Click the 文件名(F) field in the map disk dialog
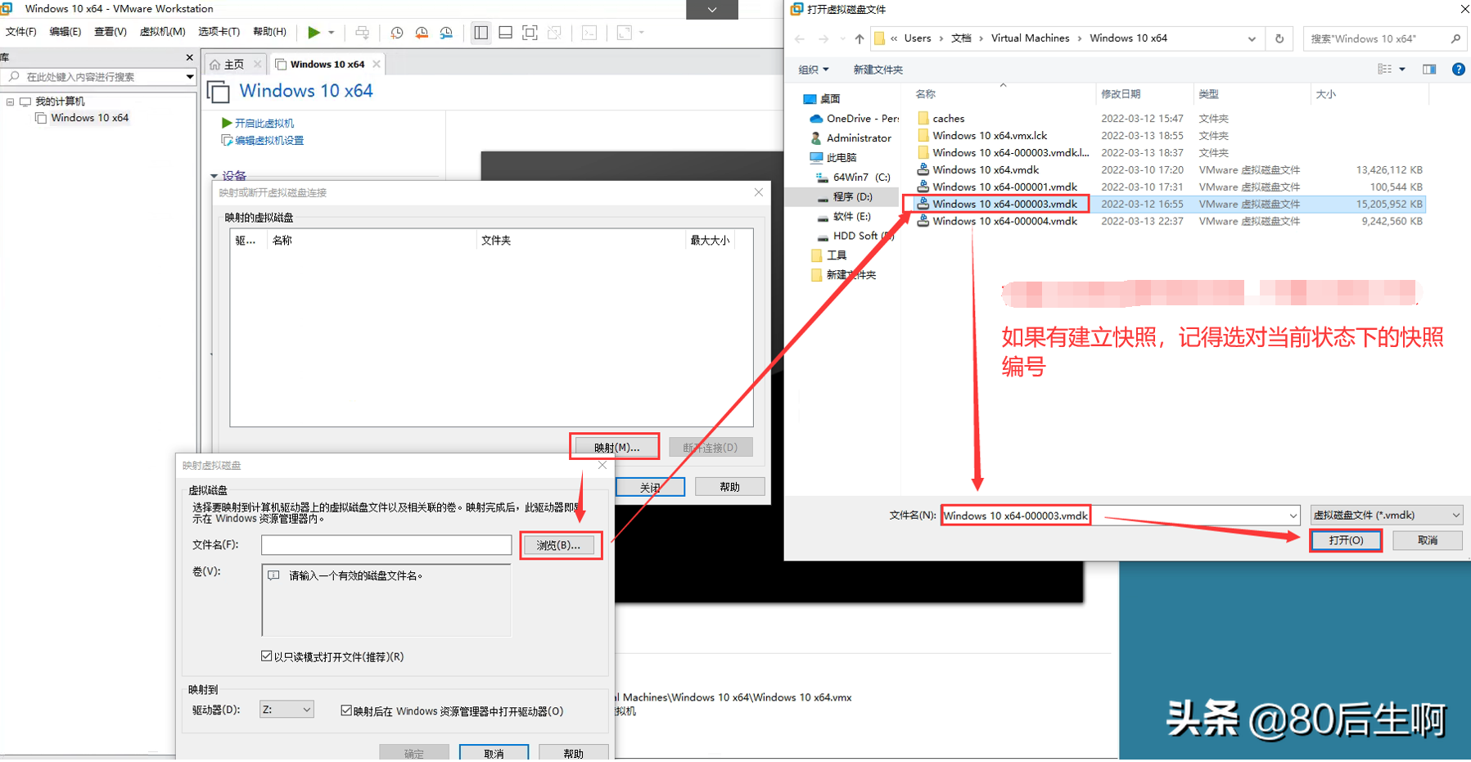Screen dimensions: 1471x762 pyautogui.click(x=386, y=545)
